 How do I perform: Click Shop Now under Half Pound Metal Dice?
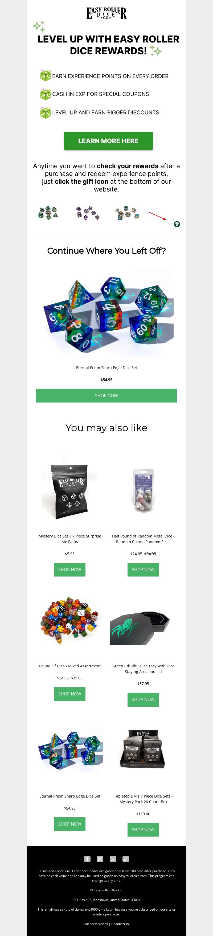(x=143, y=569)
